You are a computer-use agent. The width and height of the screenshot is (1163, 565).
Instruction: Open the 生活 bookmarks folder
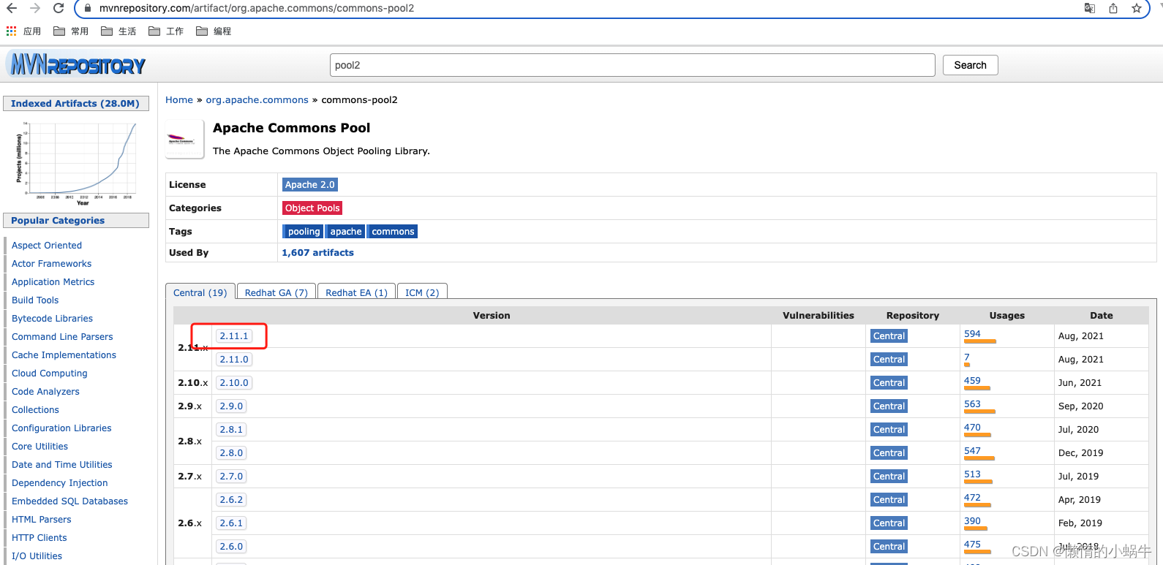pos(118,31)
